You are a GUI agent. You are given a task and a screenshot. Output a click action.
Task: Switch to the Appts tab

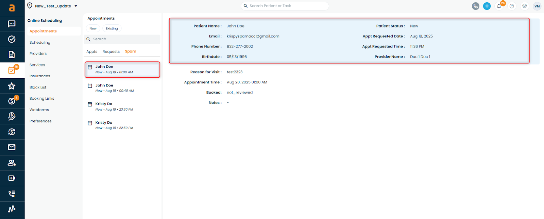92,52
